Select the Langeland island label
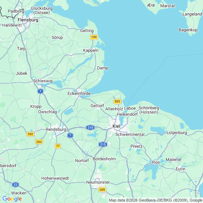The width and height of the screenshot is (203, 203). (192, 14)
